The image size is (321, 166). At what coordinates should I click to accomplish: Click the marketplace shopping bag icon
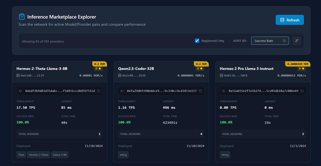pos(22,17)
